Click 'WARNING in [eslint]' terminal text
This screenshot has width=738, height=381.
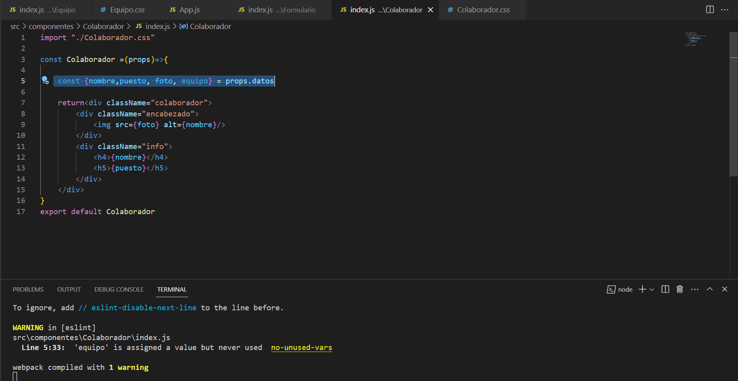coord(54,328)
